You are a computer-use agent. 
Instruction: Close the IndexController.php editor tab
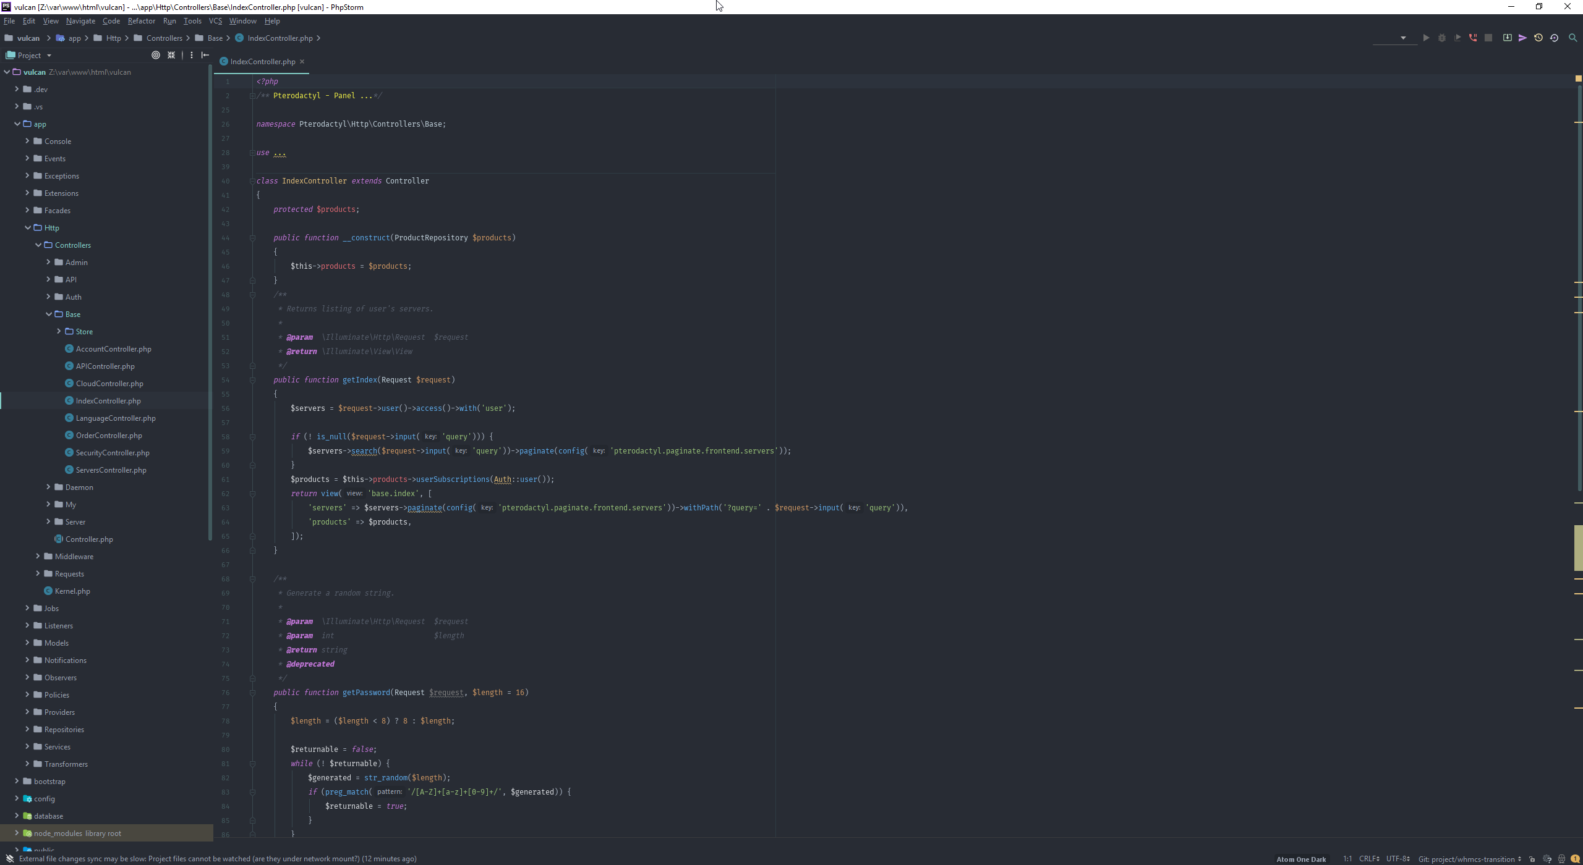pos(302,61)
